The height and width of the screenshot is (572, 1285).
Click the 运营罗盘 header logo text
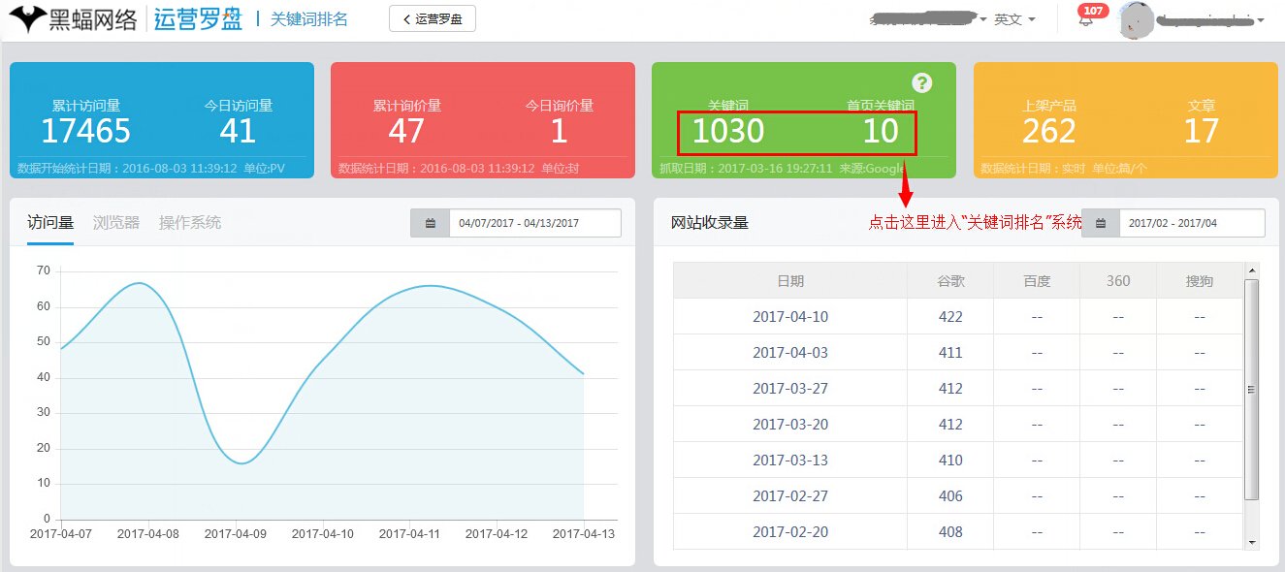coord(196,17)
